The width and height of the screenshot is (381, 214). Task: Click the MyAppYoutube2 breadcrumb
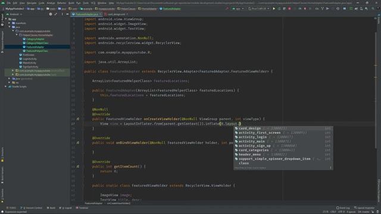(14, 9)
